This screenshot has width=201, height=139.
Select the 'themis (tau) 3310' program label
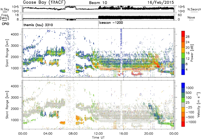pos(38,25)
